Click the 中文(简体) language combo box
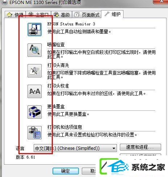 [75, 148]
